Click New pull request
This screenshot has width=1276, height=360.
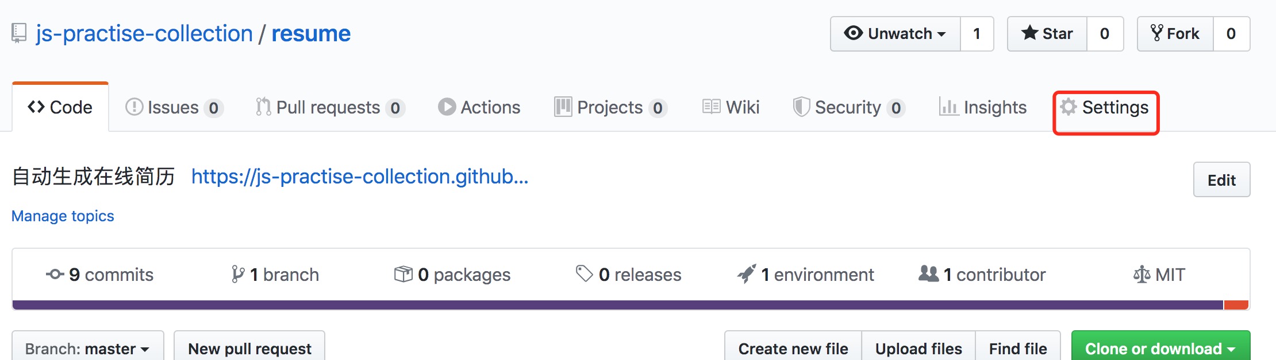pos(249,347)
